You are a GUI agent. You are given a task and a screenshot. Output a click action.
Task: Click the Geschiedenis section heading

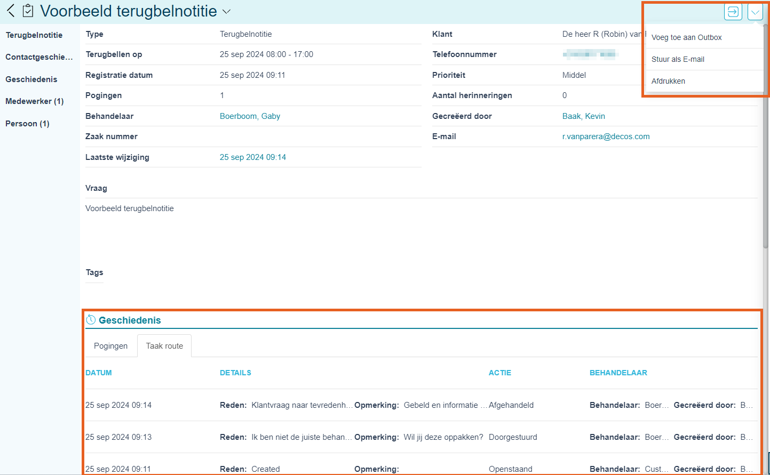(x=130, y=320)
